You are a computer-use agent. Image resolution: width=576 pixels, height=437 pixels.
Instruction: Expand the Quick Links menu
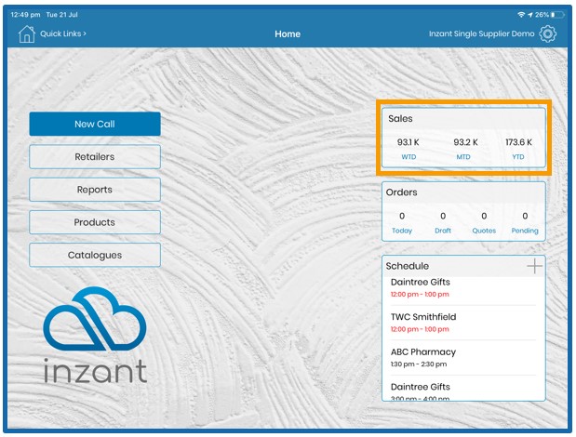click(x=63, y=33)
